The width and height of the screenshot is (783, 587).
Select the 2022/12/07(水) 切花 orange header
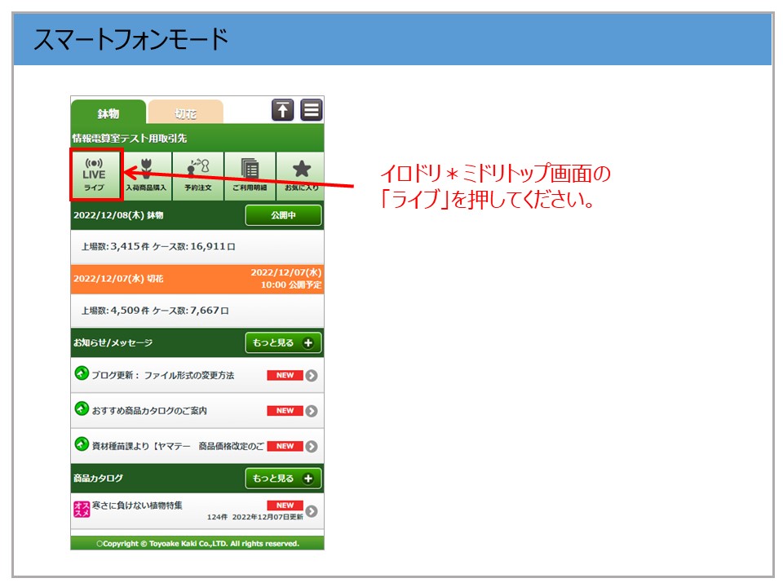[197, 279]
